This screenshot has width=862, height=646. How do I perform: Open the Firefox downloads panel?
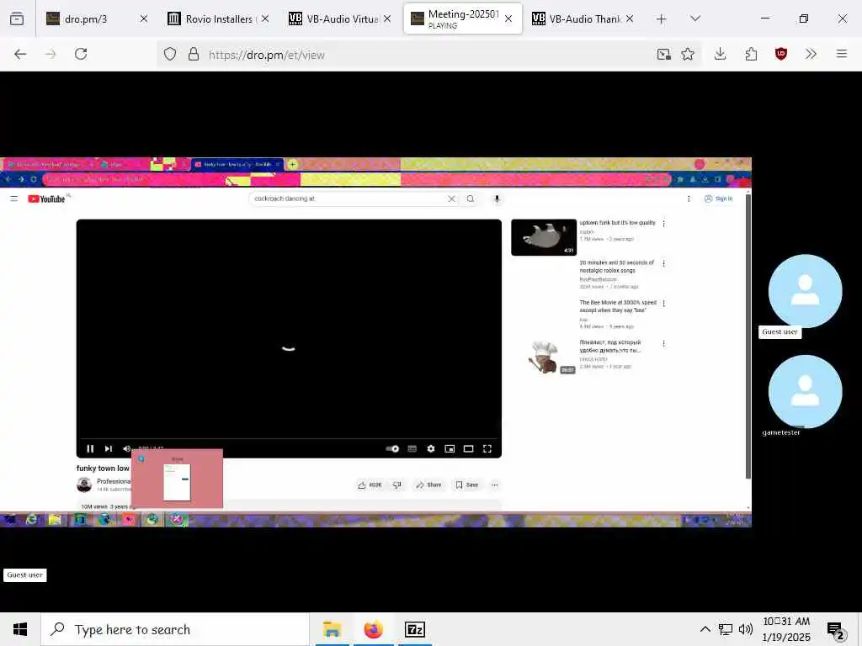pyautogui.click(x=721, y=54)
